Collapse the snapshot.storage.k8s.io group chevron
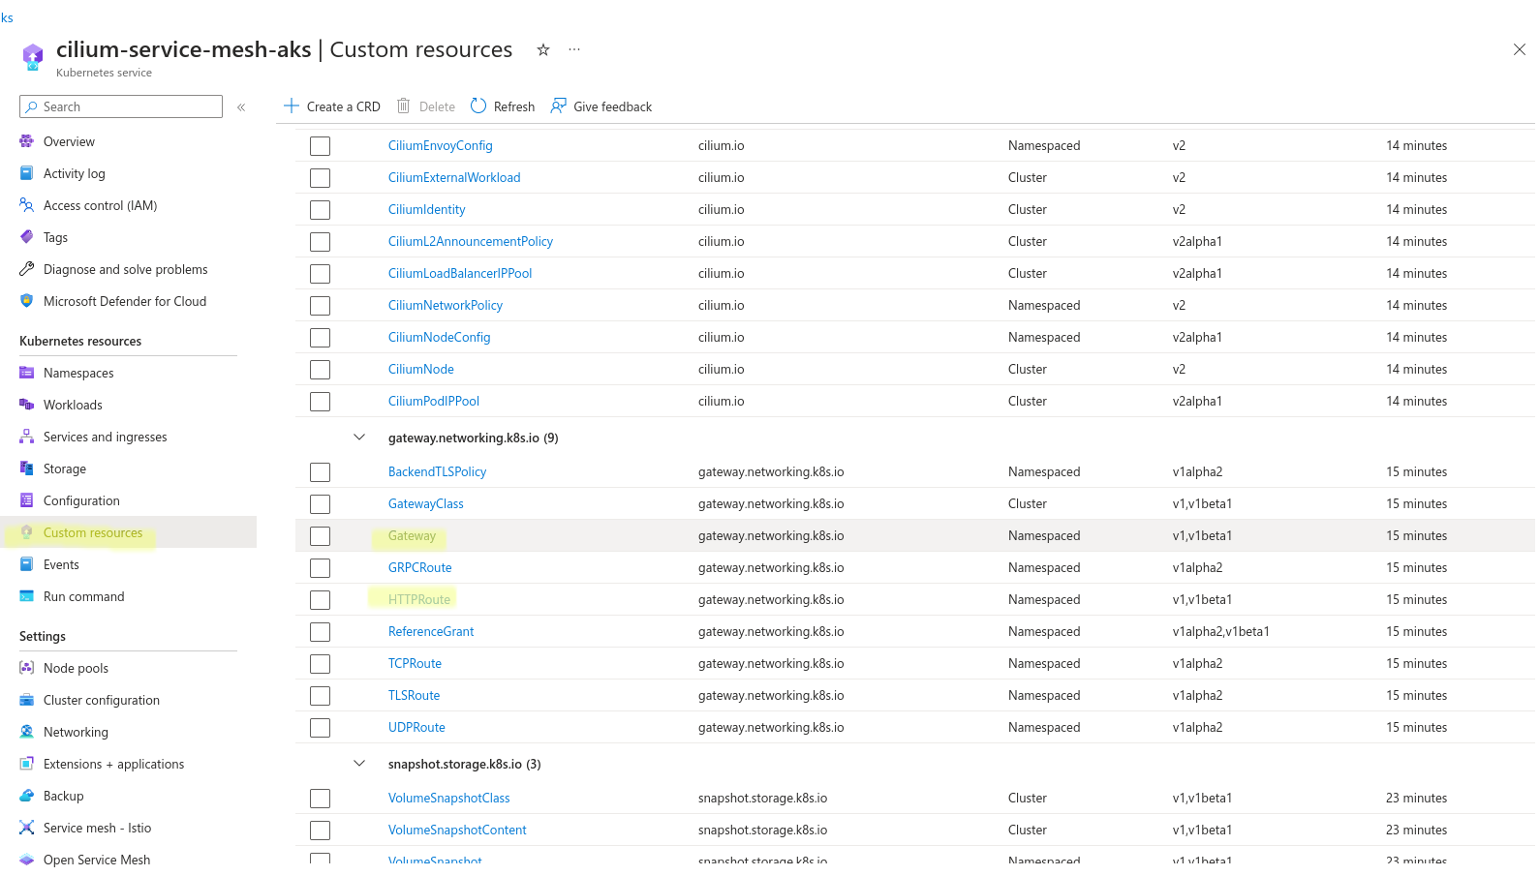 (x=359, y=764)
